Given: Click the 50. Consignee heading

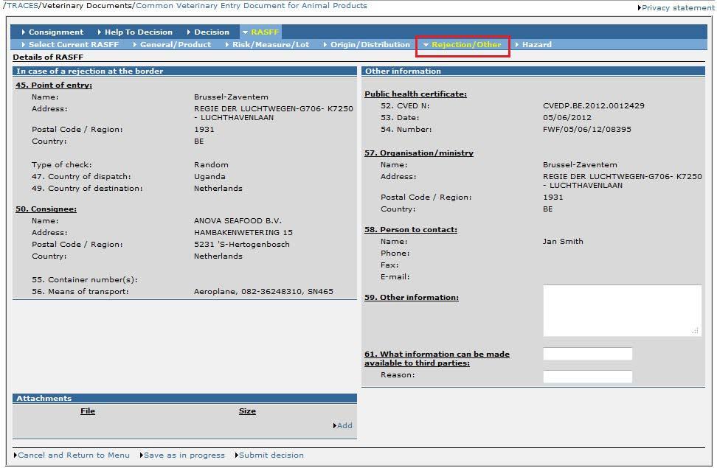Looking at the screenshot, I should click(46, 209).
